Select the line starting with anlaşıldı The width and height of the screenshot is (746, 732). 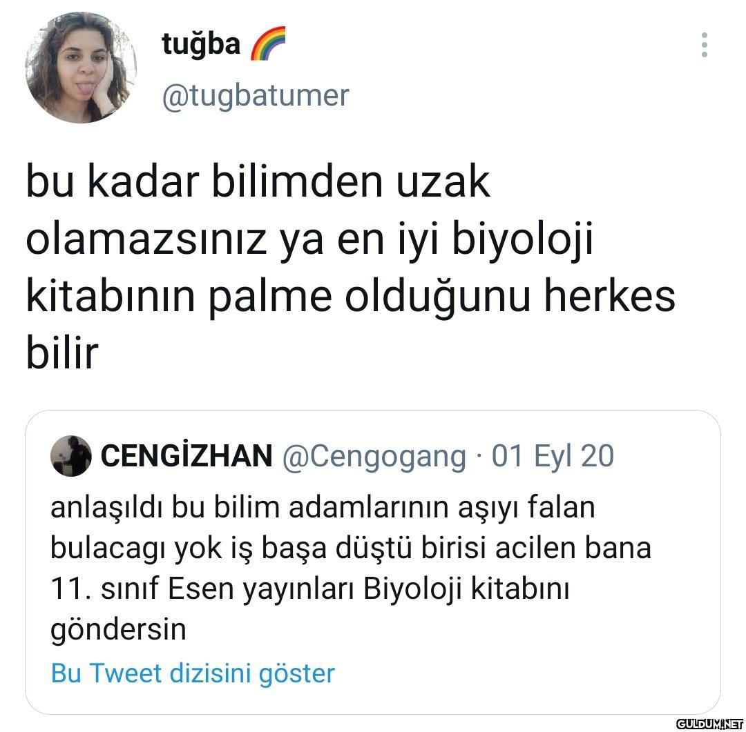tap(323, 507)
